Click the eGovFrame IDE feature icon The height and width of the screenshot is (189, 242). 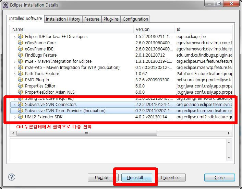(21, 49)
